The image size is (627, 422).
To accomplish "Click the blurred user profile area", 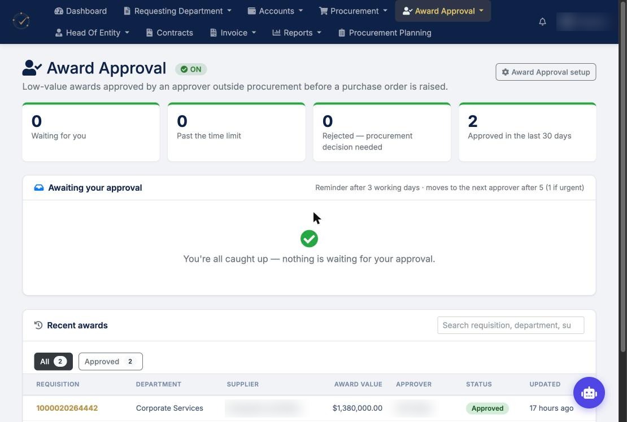I will click(x=584, y=21).
